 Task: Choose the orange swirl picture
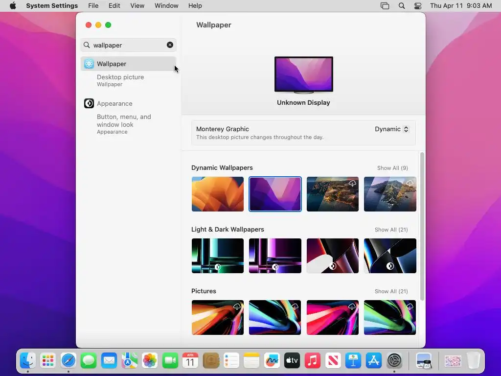[218, 317]
